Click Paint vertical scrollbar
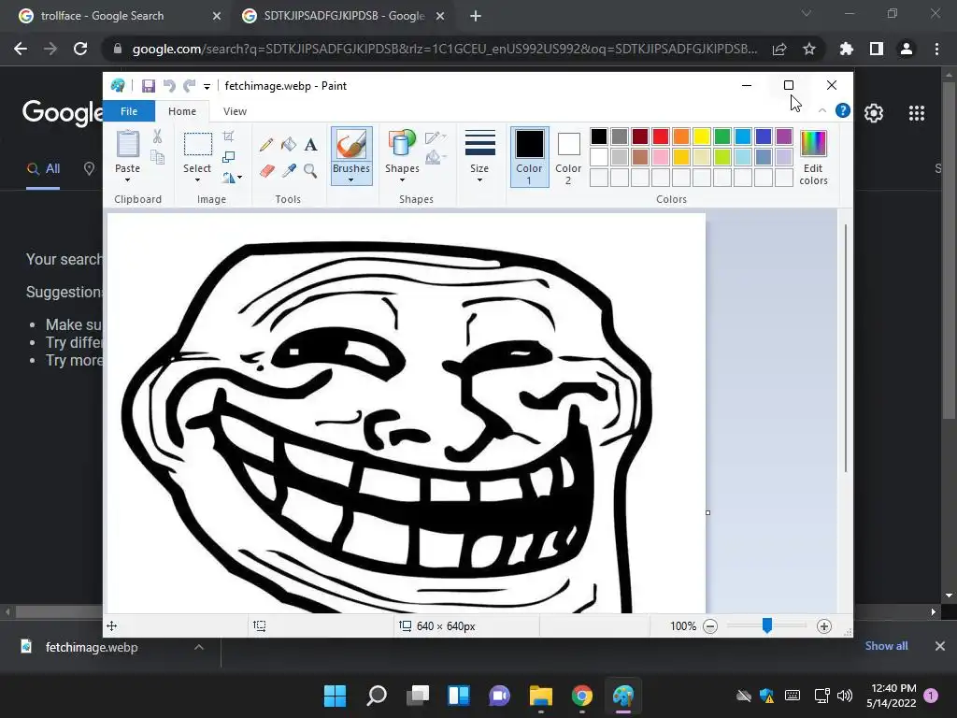Viewport: 957px width, 718px height. pos(845,348)
